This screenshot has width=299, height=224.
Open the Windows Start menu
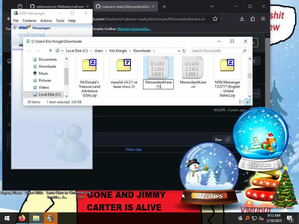coord(7,218)
